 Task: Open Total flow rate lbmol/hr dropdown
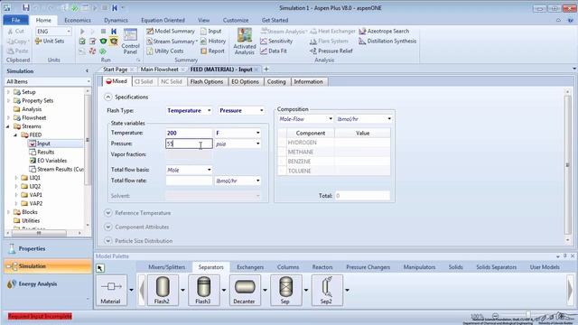257,181
